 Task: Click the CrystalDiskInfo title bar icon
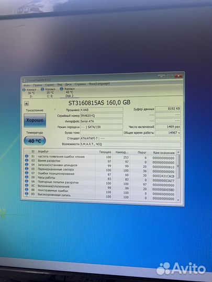click(24, 80)
